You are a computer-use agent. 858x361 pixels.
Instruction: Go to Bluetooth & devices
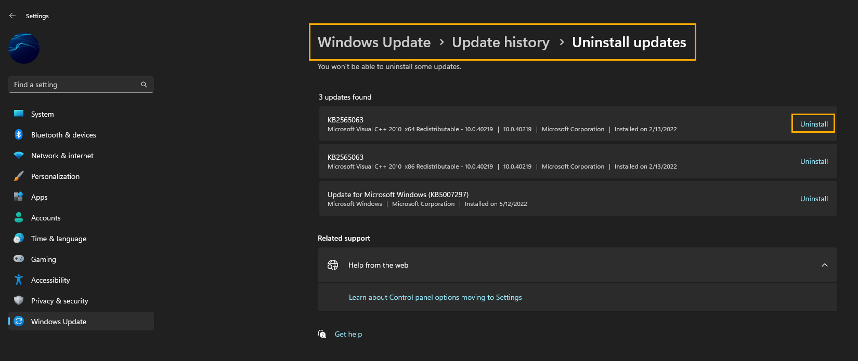81,135
